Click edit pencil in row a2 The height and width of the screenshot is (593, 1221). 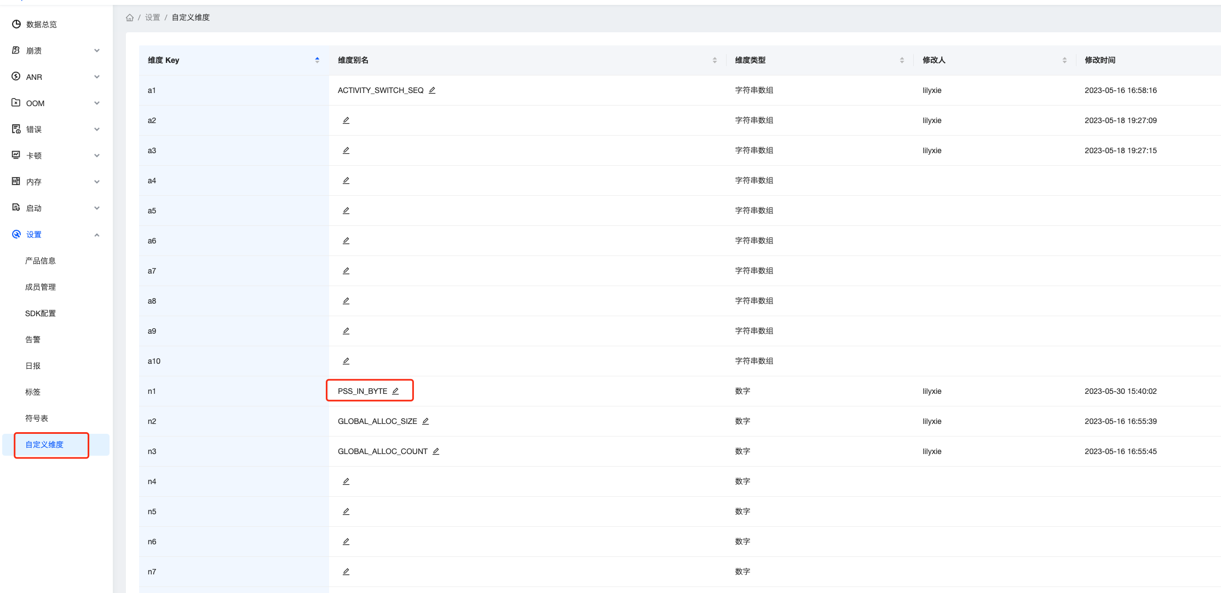[x=346, y=120]
